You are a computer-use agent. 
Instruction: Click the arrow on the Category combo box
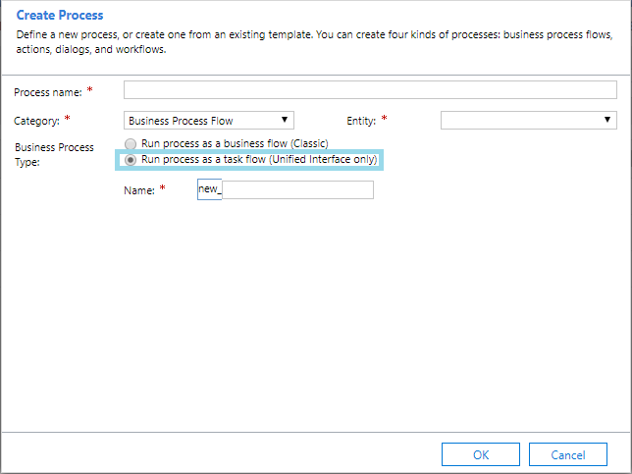tap(285, 120)
